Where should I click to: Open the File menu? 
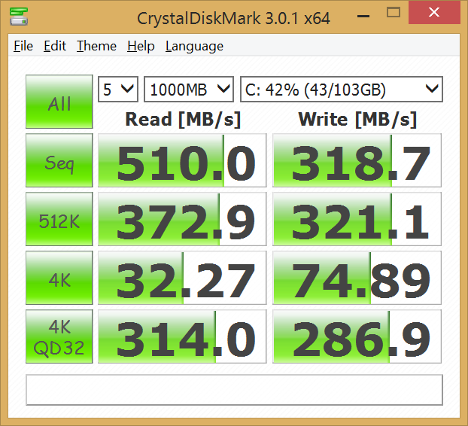click(23, 46)
